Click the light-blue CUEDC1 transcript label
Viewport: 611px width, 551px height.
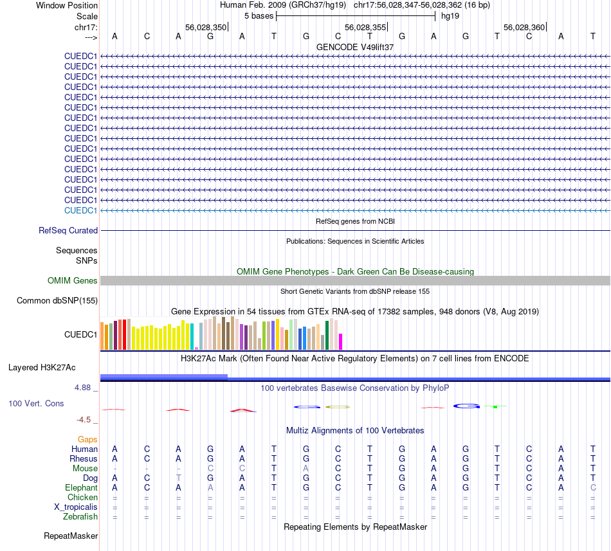80,211
